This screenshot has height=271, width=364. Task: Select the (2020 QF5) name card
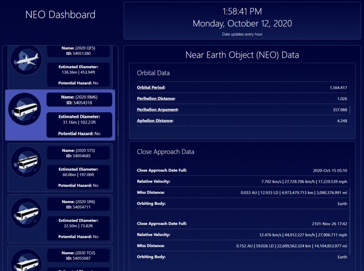[x=79, y=51]
